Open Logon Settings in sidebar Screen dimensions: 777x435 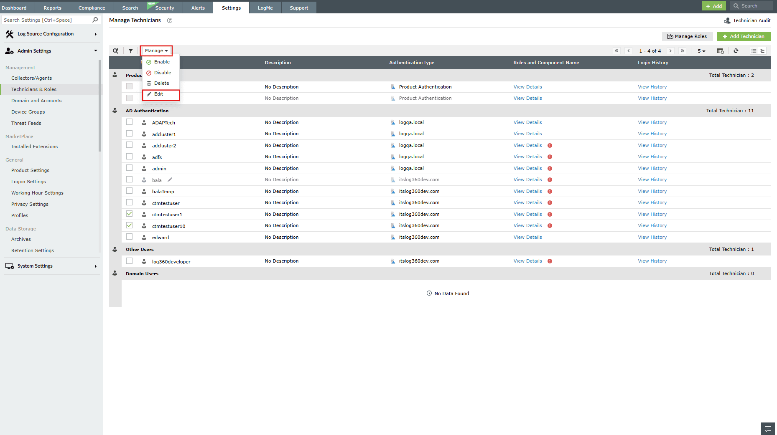pyautogui.click(x=28, y=182)
